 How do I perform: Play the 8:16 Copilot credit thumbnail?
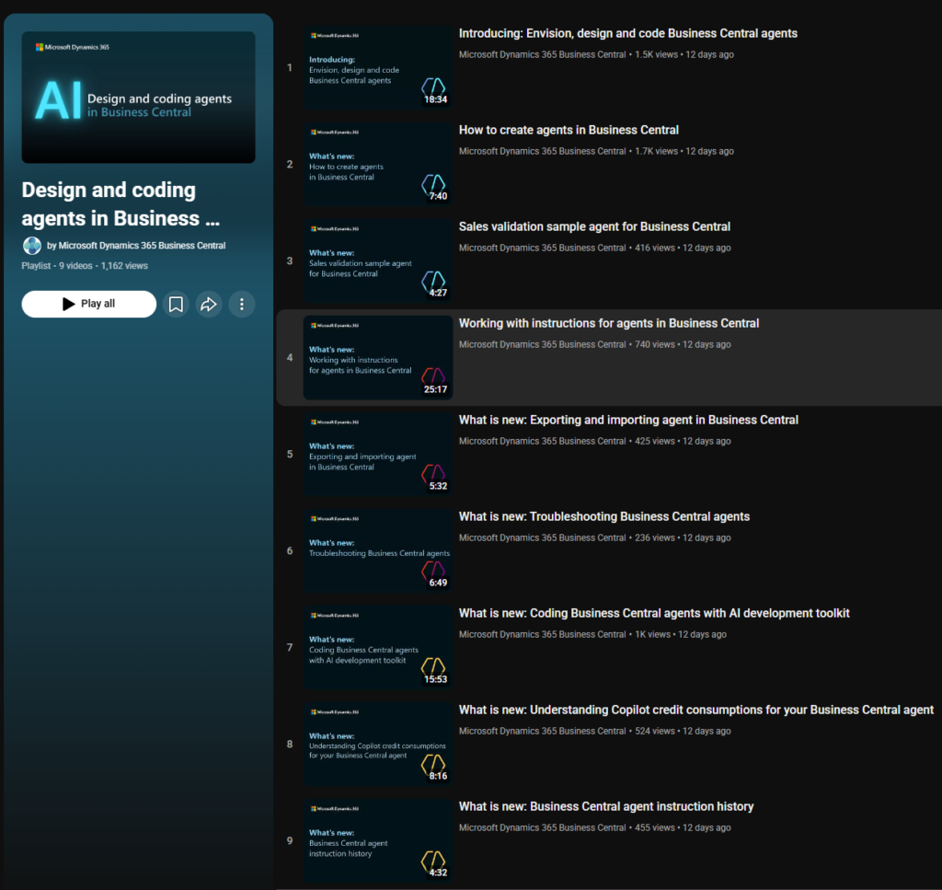tap(377, 746)
